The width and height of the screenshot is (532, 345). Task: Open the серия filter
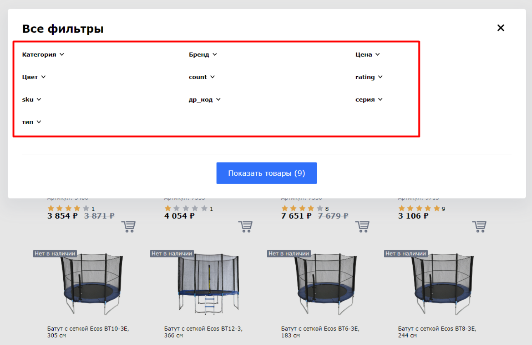tap(369, 99)
